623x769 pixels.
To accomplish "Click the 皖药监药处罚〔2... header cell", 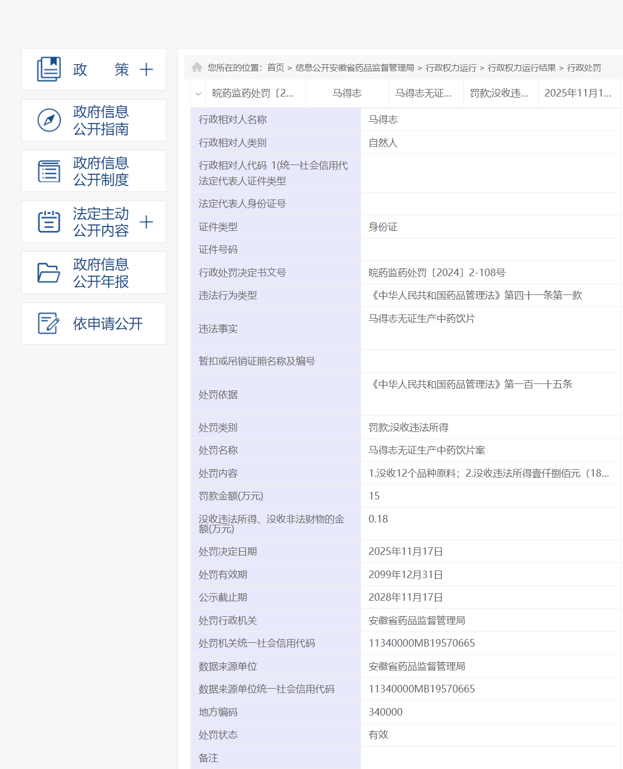I will pyautogui.click(x=253, y=93).
